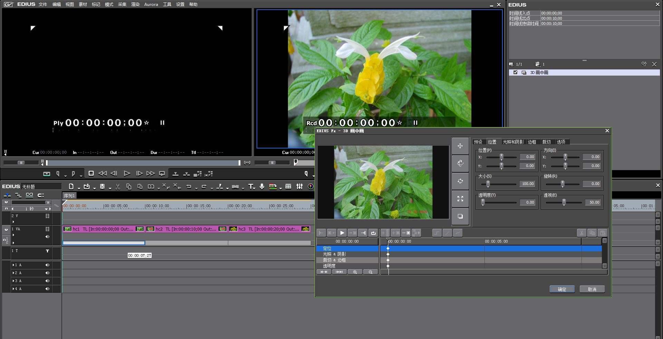Jump to last keyframe in Fx dialog
The width and height of the screenshot is (663, 339).
pyautogui.click(x=363, y=233)
